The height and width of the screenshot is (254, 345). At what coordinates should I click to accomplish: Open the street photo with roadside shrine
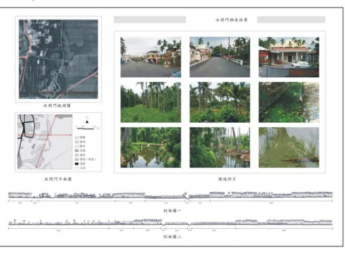(x=151, y=57)
